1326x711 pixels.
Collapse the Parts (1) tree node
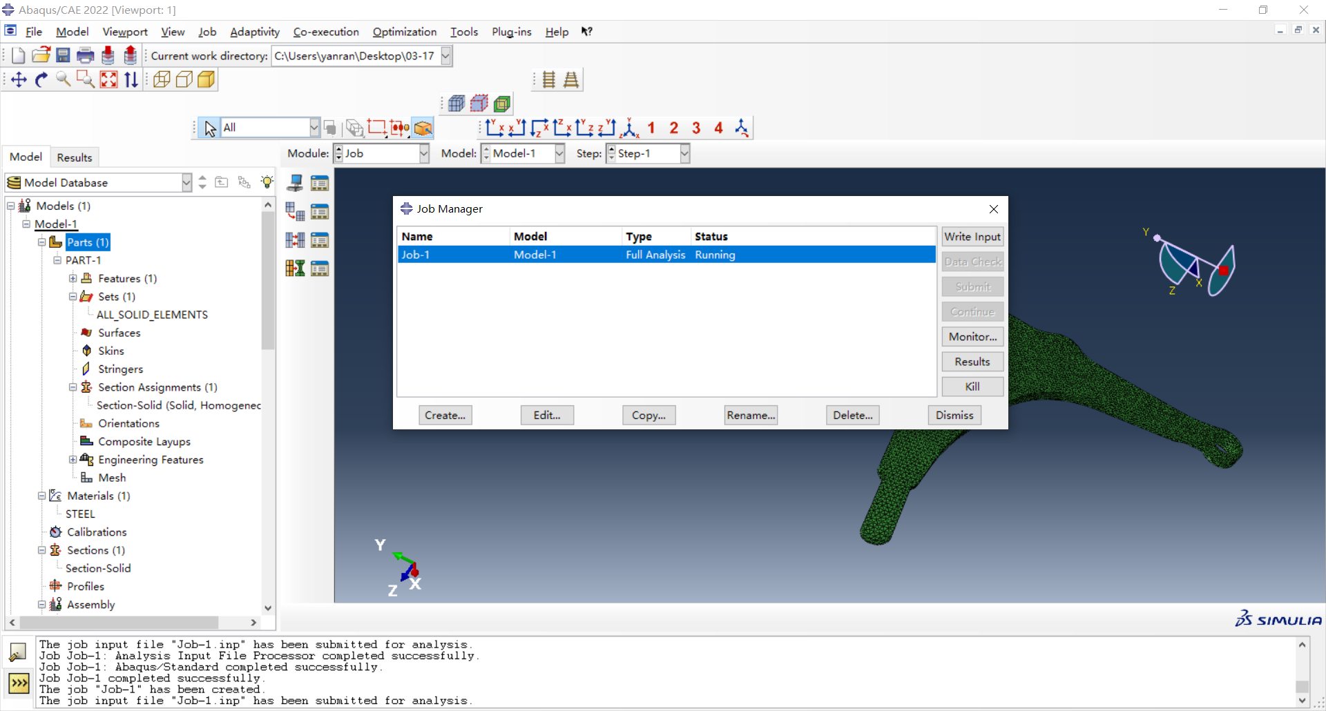point(42,242)
